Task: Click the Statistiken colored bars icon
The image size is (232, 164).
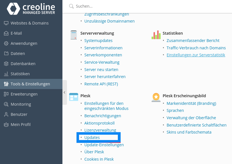Action: pos(156,35)
